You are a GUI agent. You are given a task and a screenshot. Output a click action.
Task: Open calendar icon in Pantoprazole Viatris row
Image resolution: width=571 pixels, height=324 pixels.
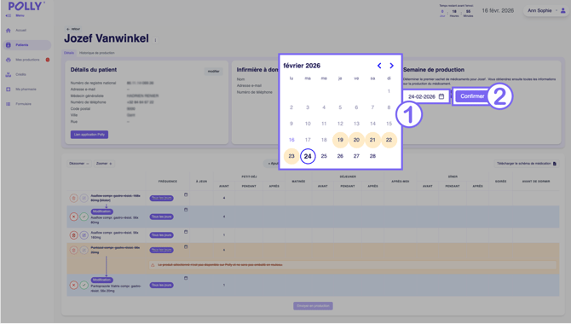click(x=186, y=278)
